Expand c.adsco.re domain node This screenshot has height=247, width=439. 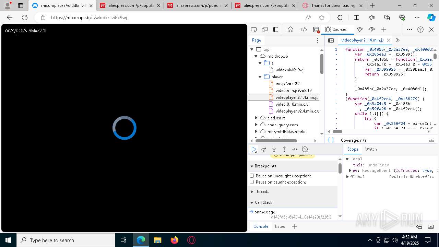pos(256,118)
